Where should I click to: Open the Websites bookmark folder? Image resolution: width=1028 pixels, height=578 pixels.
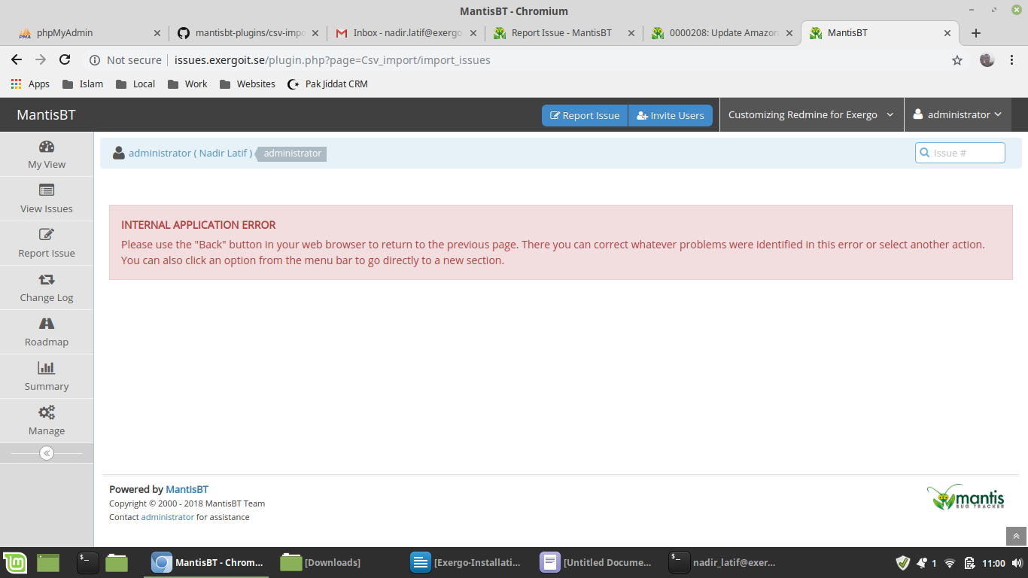click(248, 84)
